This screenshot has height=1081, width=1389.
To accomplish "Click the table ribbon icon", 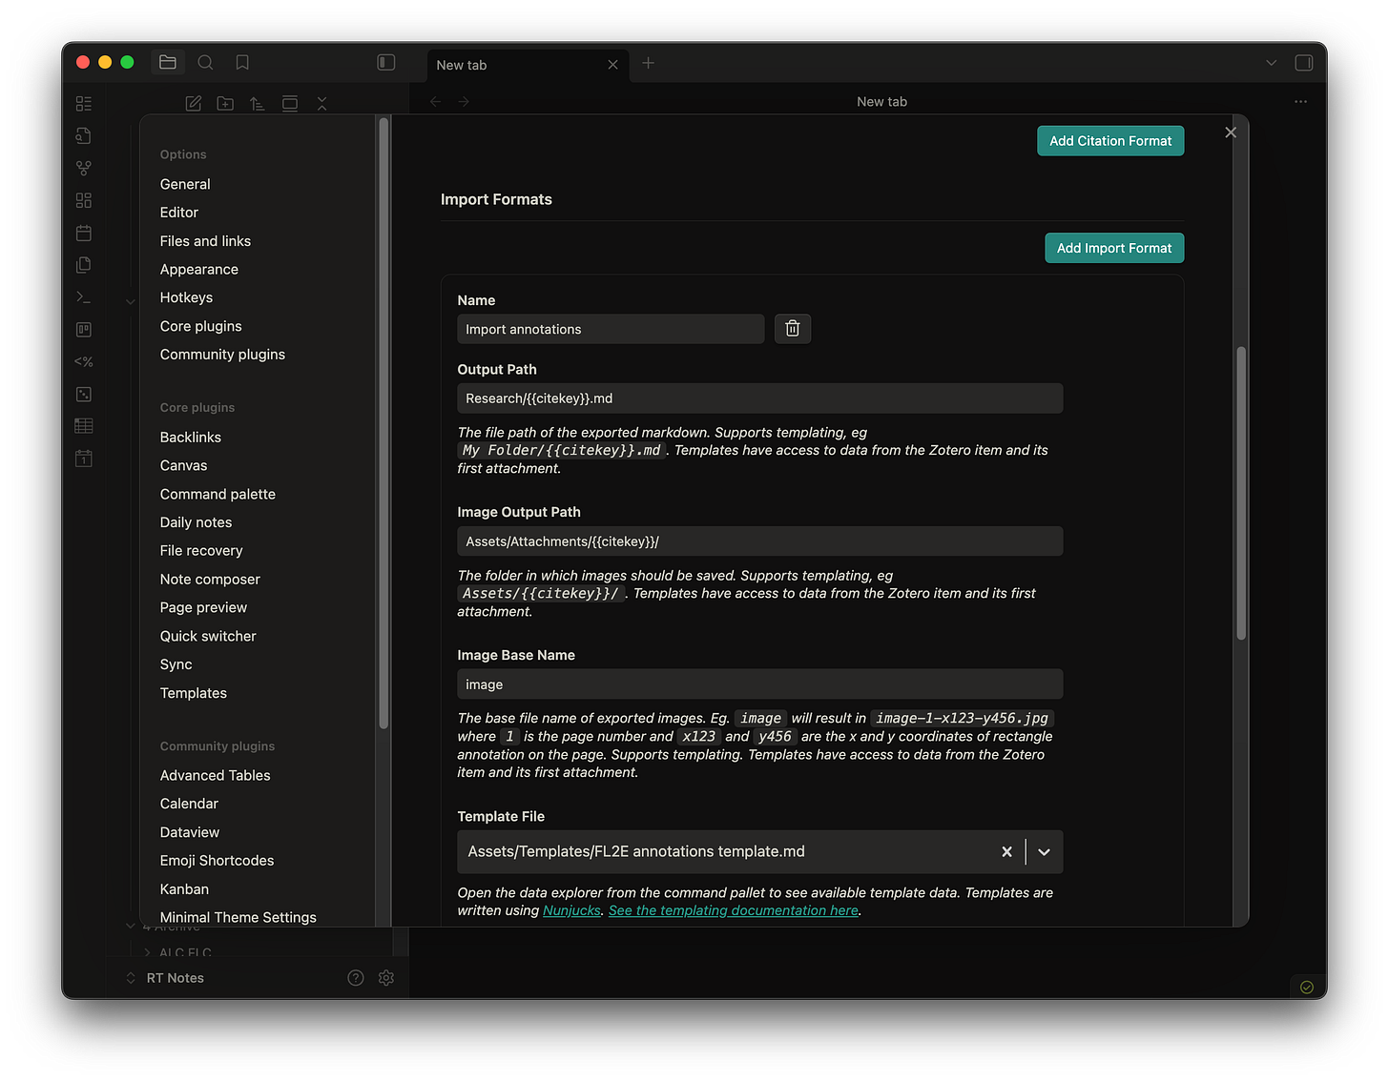I will (84, 426).
